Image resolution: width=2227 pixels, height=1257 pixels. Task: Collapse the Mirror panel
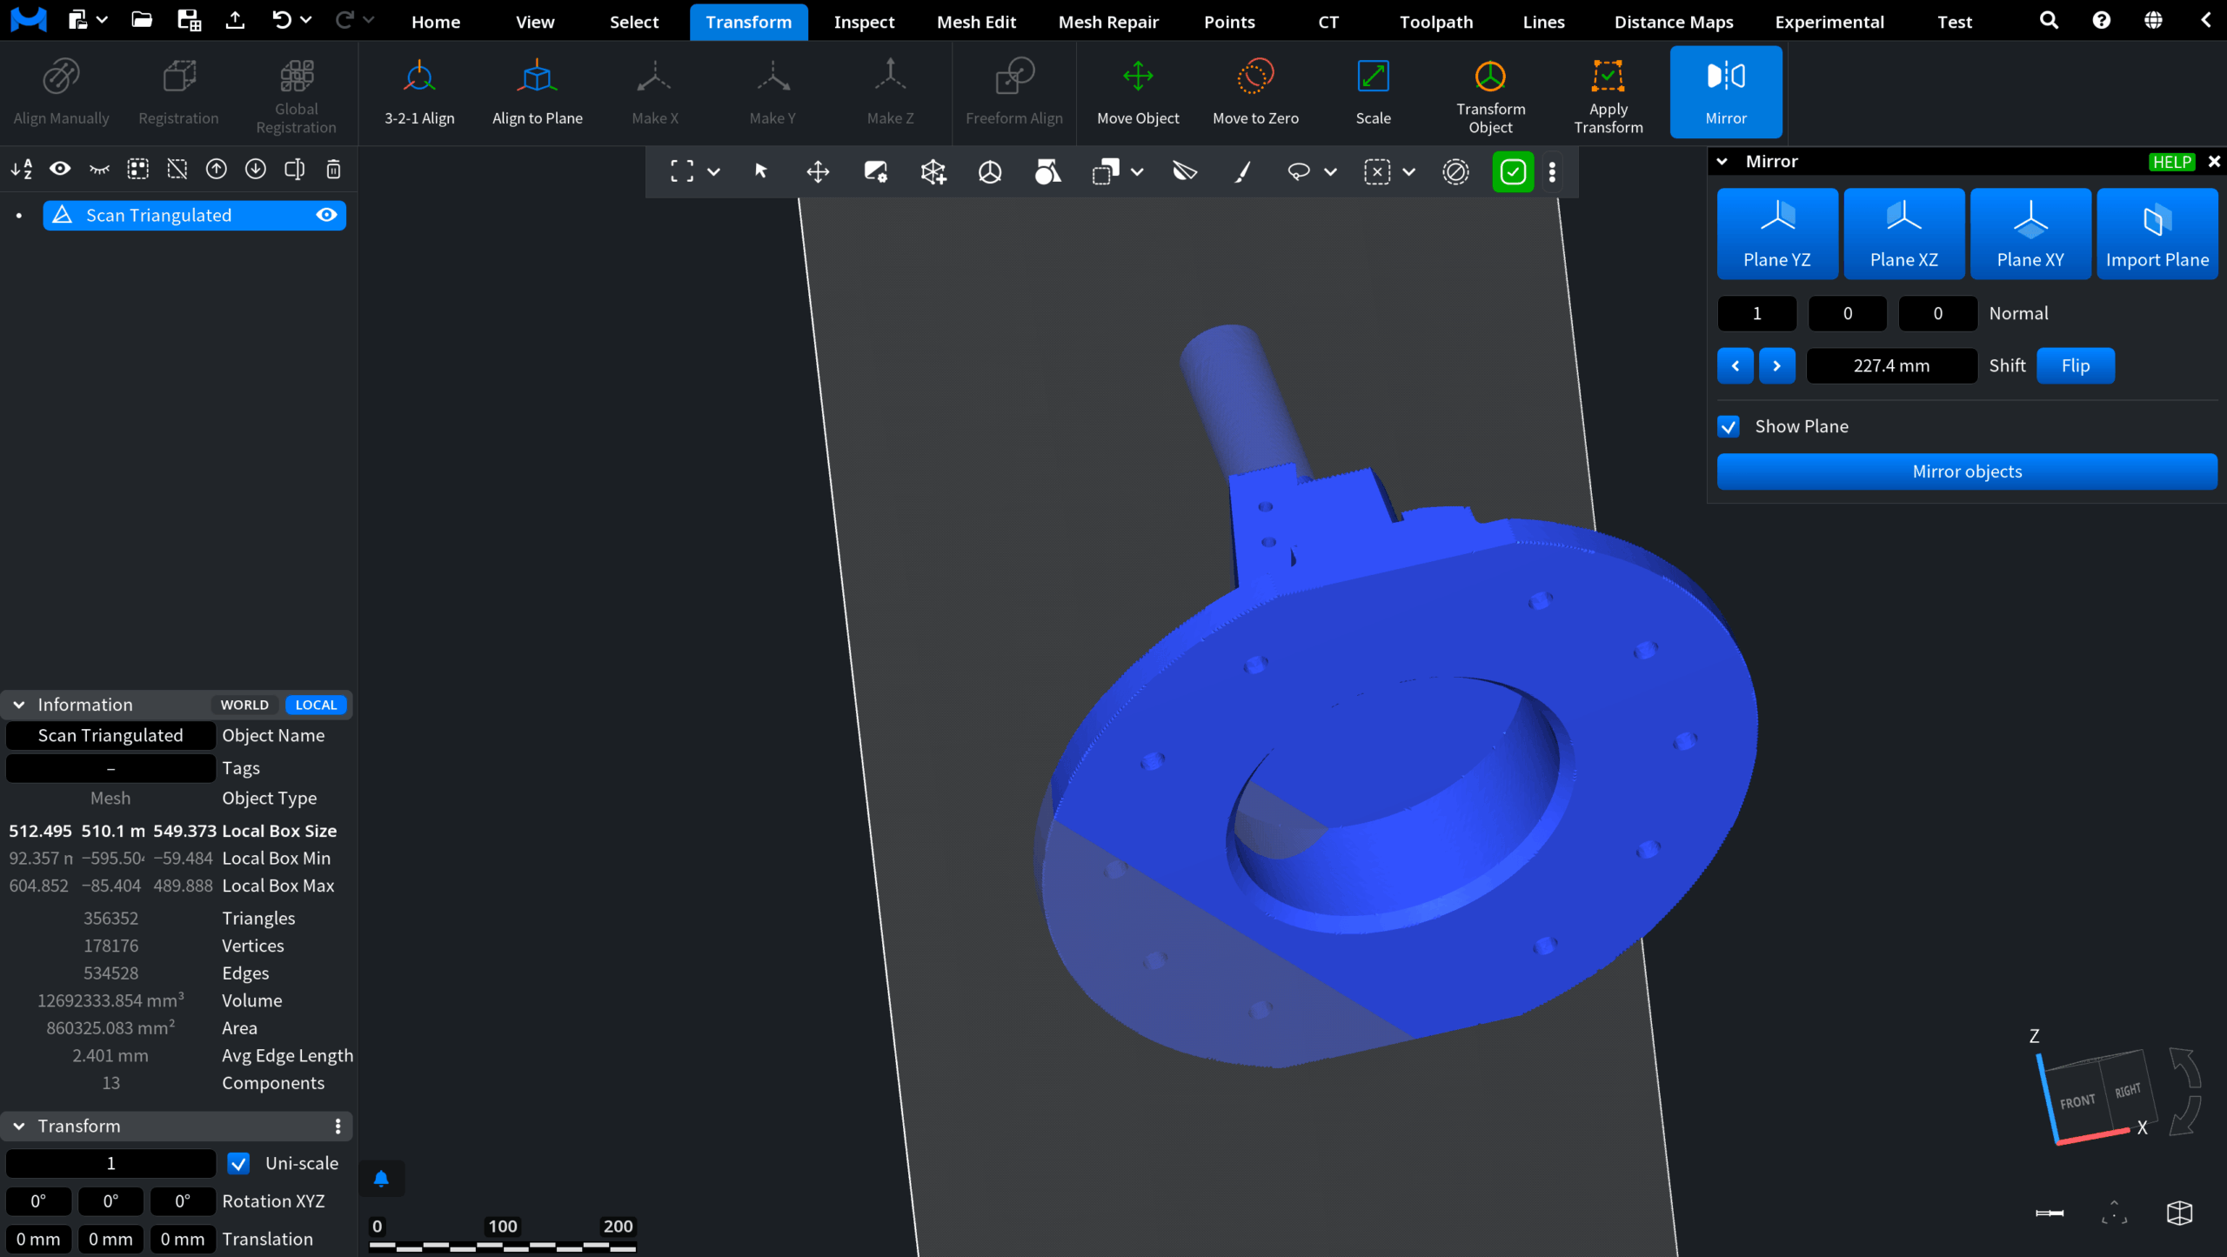1722,162
